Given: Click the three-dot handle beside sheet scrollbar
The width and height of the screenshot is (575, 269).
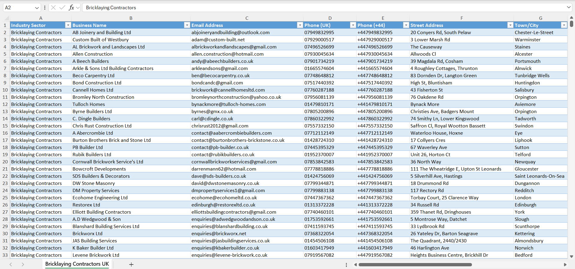Looking at the screenshot, I should [x=346, y=265].
